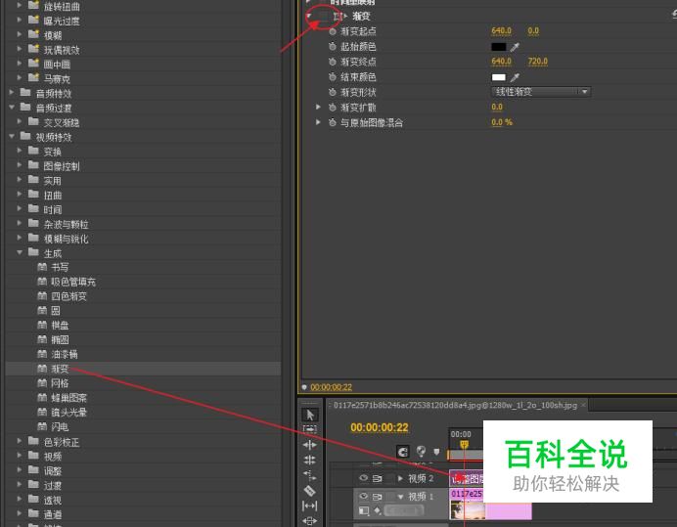This screenshot has height=527, width=677.
Task: Add an unnumbered marker in timeline
Action: click(x=436, y=452)
